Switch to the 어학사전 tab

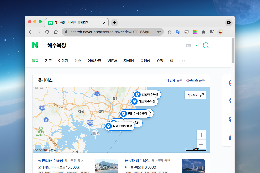click(94, 61)
